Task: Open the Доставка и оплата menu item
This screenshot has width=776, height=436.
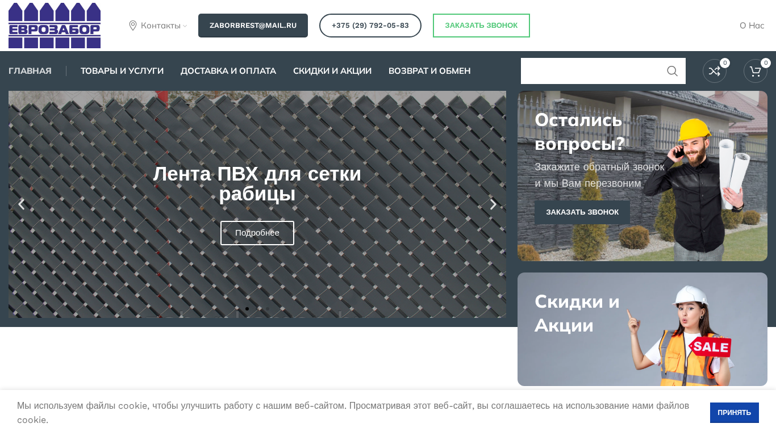Action: 228,71
